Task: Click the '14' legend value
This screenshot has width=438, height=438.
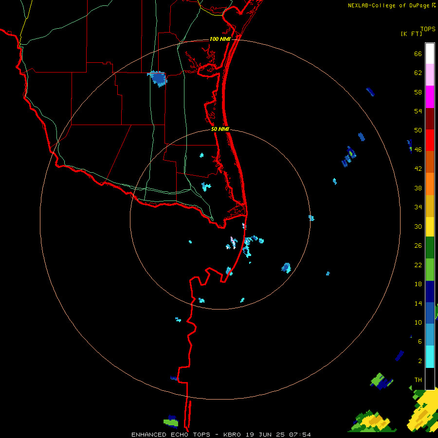Action: (418, 303)
